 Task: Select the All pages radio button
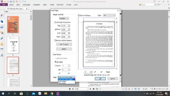(x=56, y=62)
